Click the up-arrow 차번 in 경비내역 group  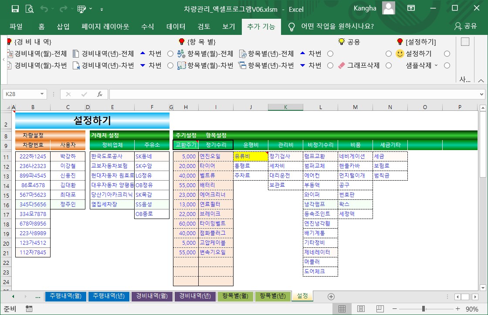[x=151, y=54]
